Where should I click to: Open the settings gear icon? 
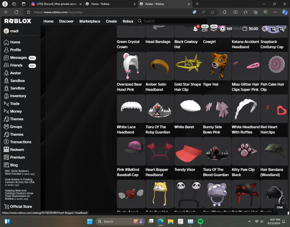264,29
